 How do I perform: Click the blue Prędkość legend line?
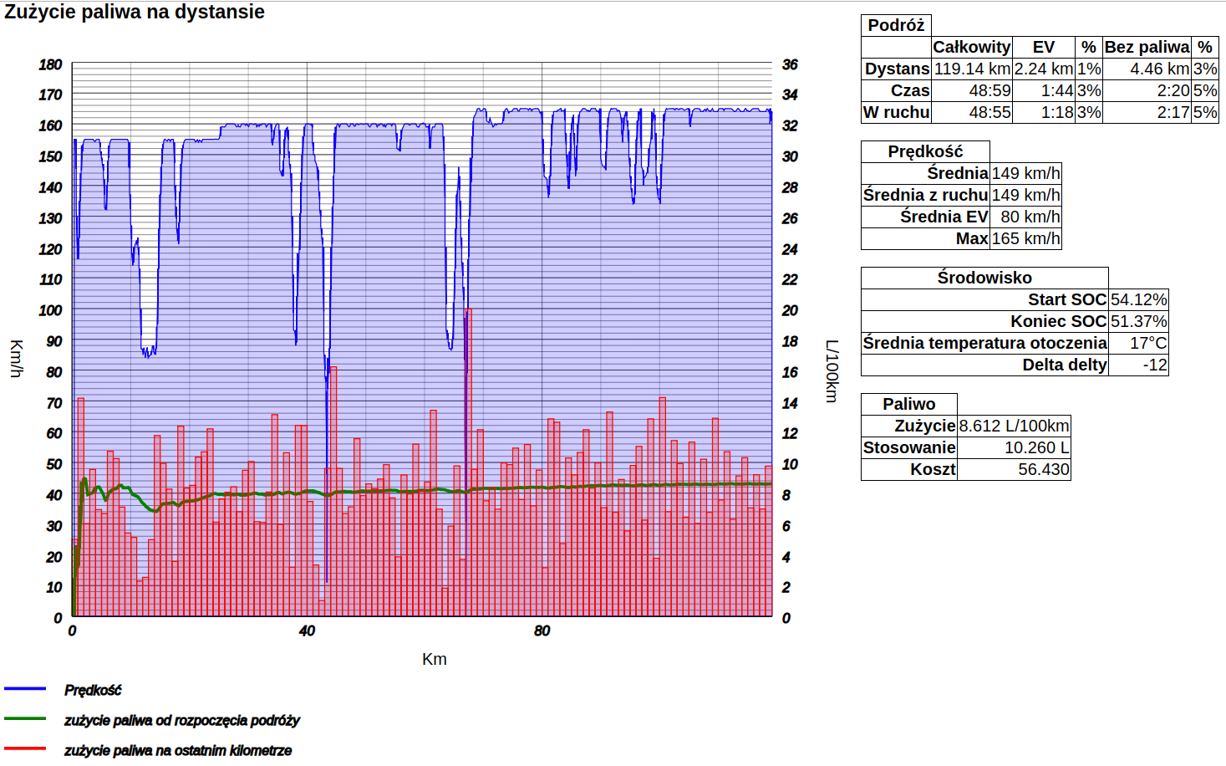(25, 689)
